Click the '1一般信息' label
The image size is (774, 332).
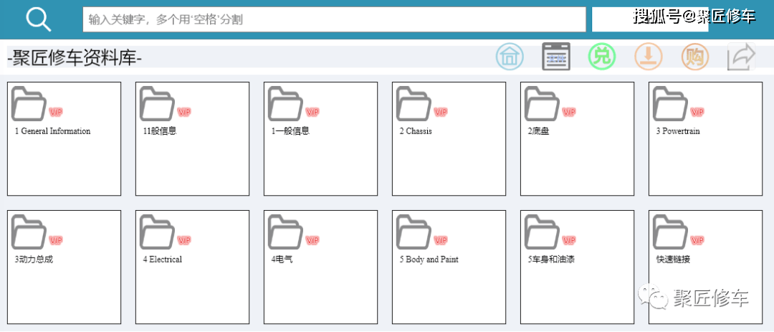[291, 131]
